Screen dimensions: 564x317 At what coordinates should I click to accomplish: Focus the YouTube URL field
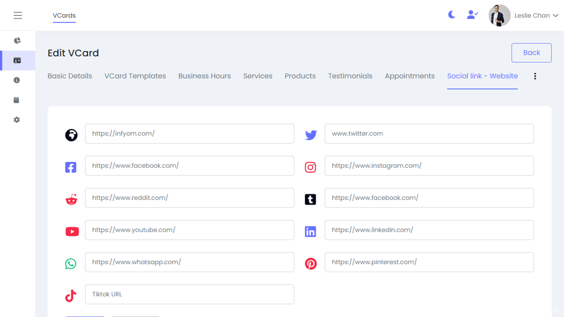coord(190,230)
